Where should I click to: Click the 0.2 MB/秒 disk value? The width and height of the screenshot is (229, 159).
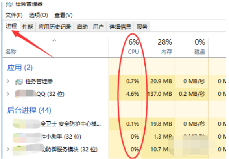click(192, 94)
